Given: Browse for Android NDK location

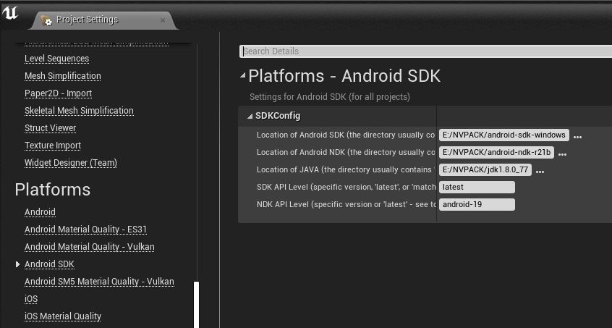Looking at the screenshot, I should (x=562, y=154).
